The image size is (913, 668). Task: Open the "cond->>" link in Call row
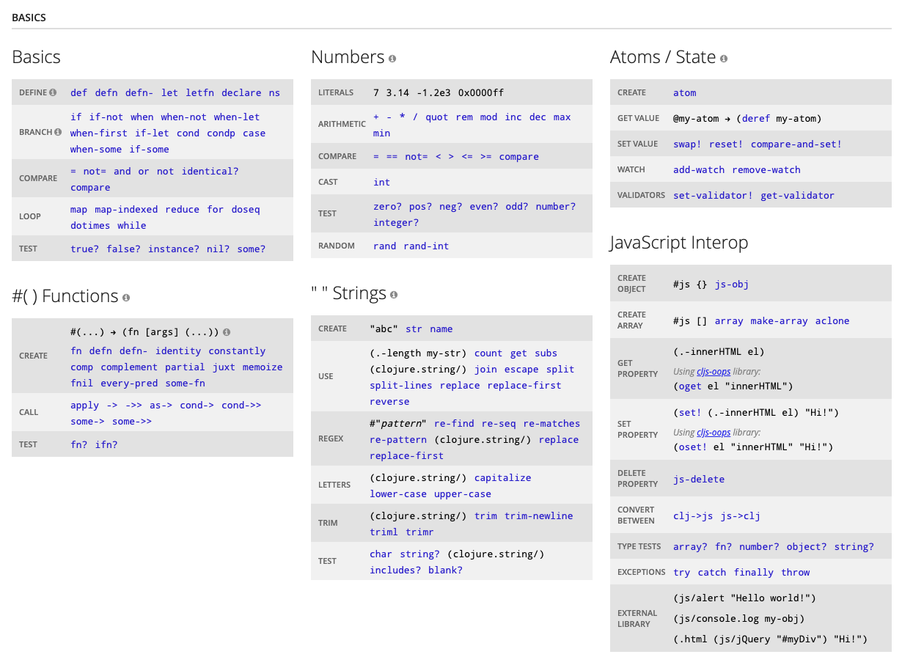[x=241, y=405]
